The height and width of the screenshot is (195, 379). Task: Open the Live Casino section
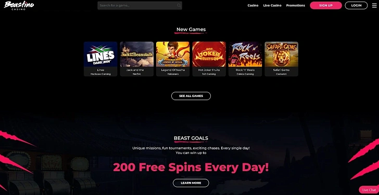point(272,5)
